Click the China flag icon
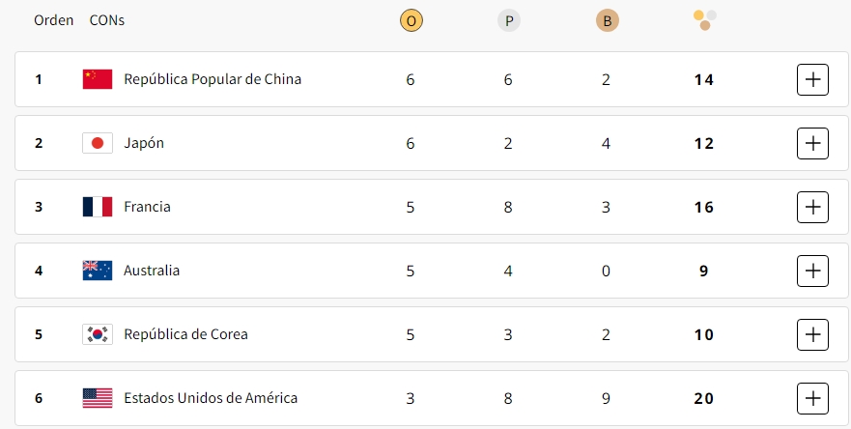 [x=98, y=79]
